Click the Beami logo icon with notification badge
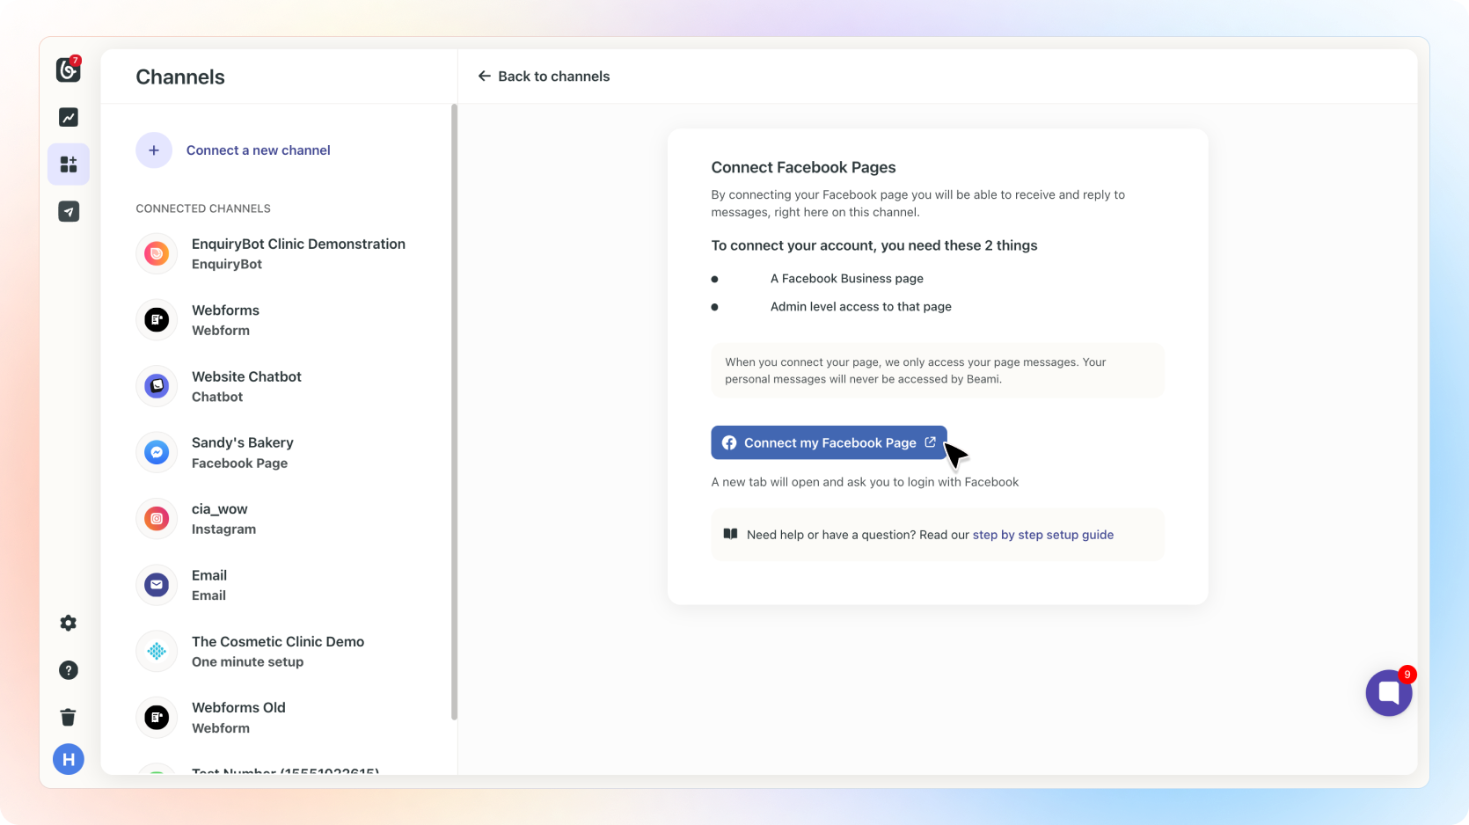1469x825 pixels. 69,69
